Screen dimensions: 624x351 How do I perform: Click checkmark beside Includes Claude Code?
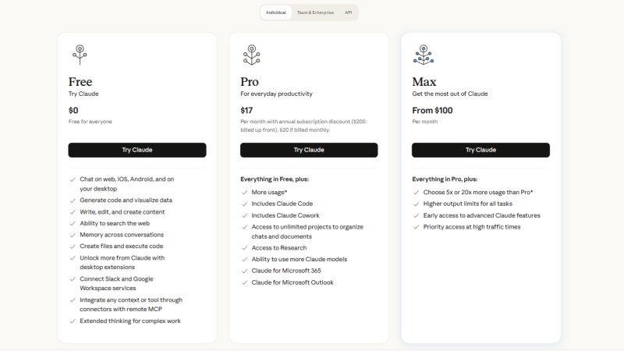click(x=245, y=204)
